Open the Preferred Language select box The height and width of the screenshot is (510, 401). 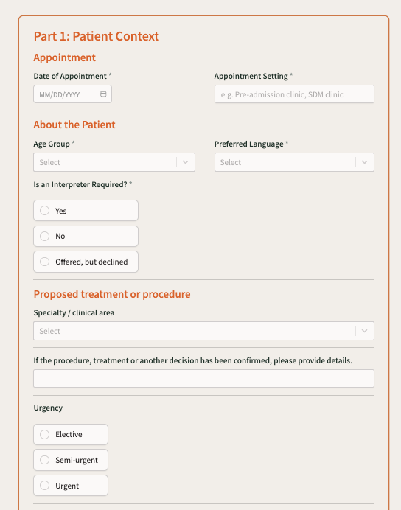coord(294,162)
